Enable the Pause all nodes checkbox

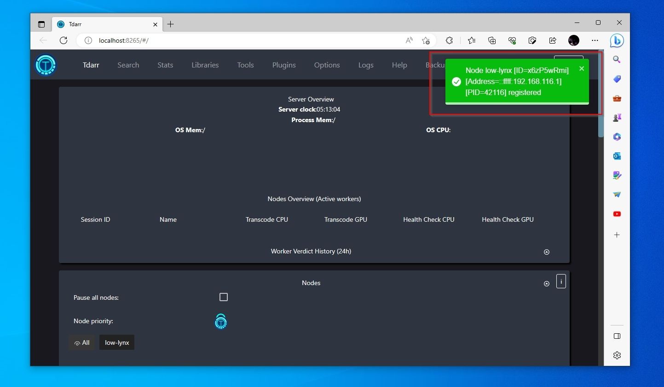tap(224, 297)
